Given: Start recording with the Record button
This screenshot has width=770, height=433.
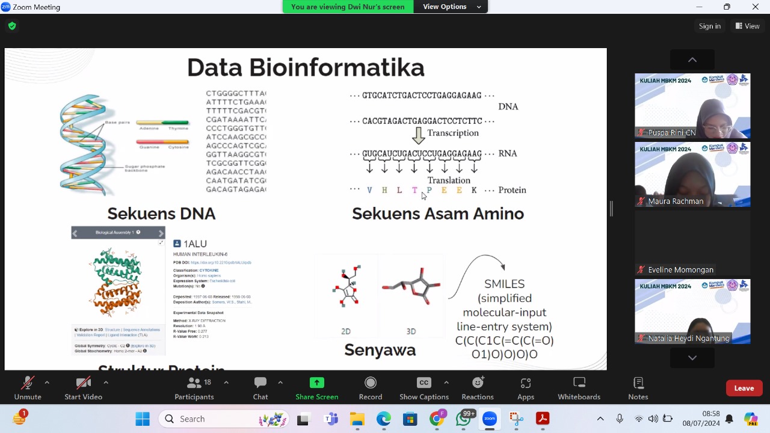Looking at the screenshot, I should [371, 388].
